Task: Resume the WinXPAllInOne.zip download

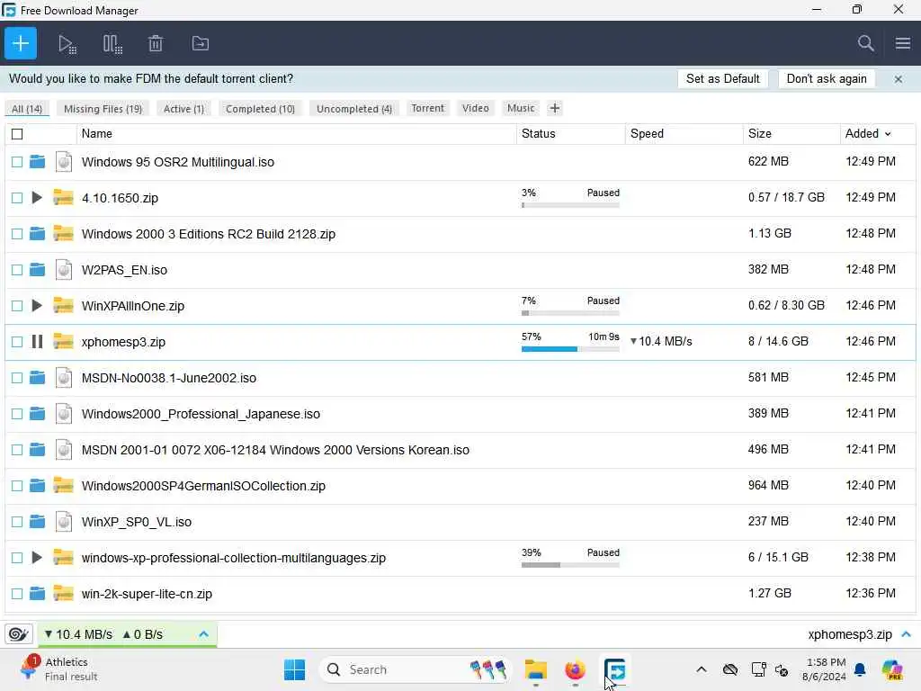Action: tap(36, 306)
